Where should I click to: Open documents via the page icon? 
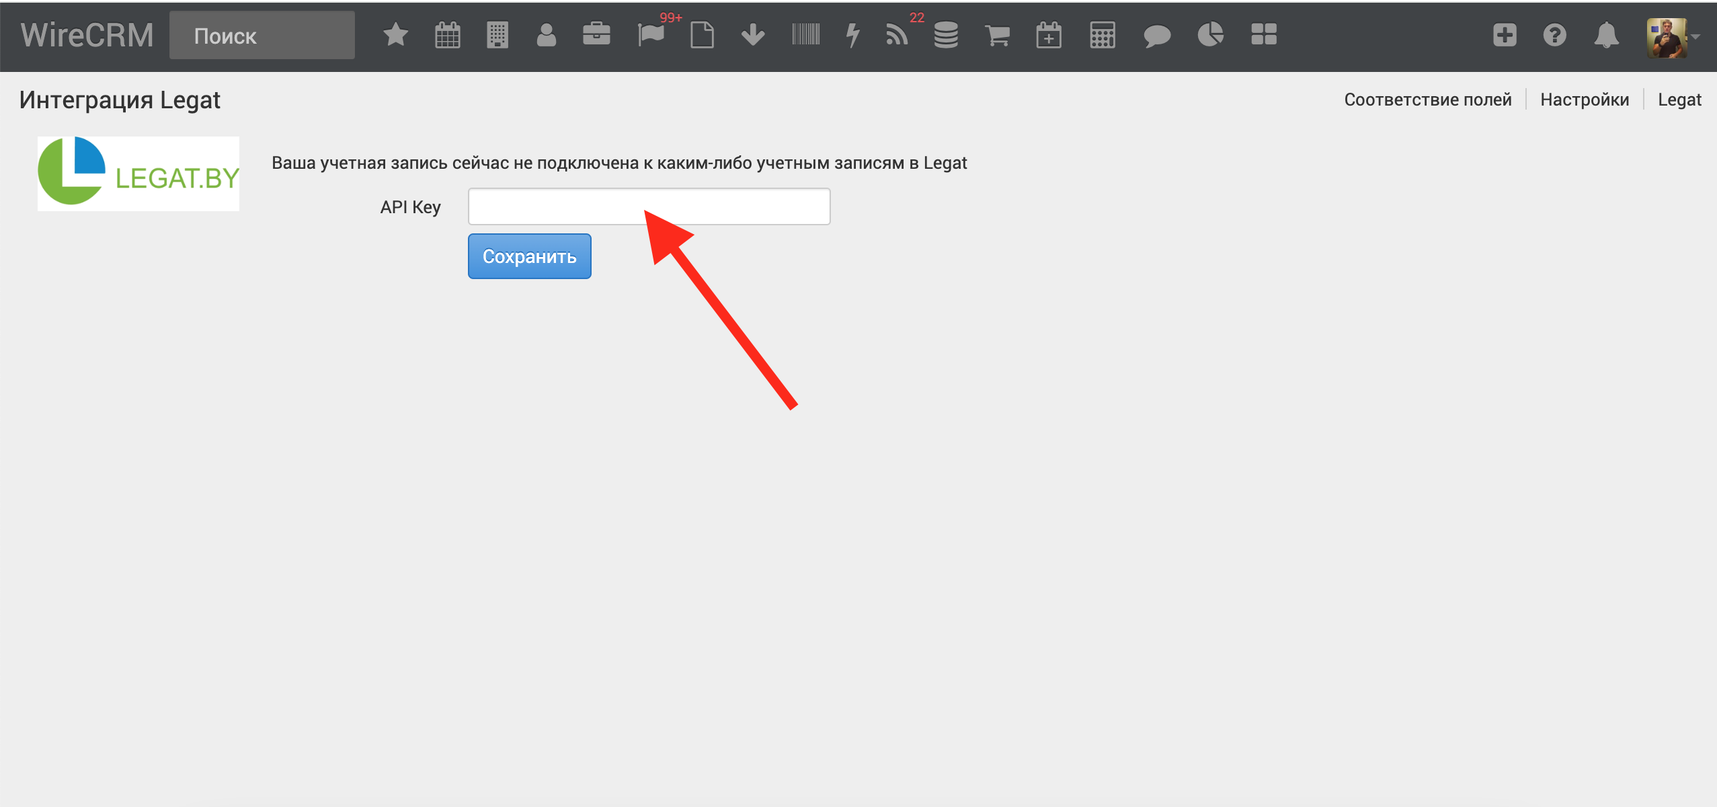702,35
